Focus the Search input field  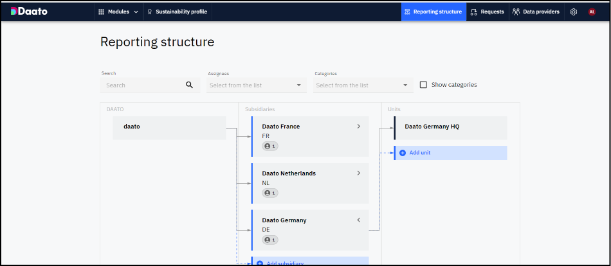[x=150, y=85]
